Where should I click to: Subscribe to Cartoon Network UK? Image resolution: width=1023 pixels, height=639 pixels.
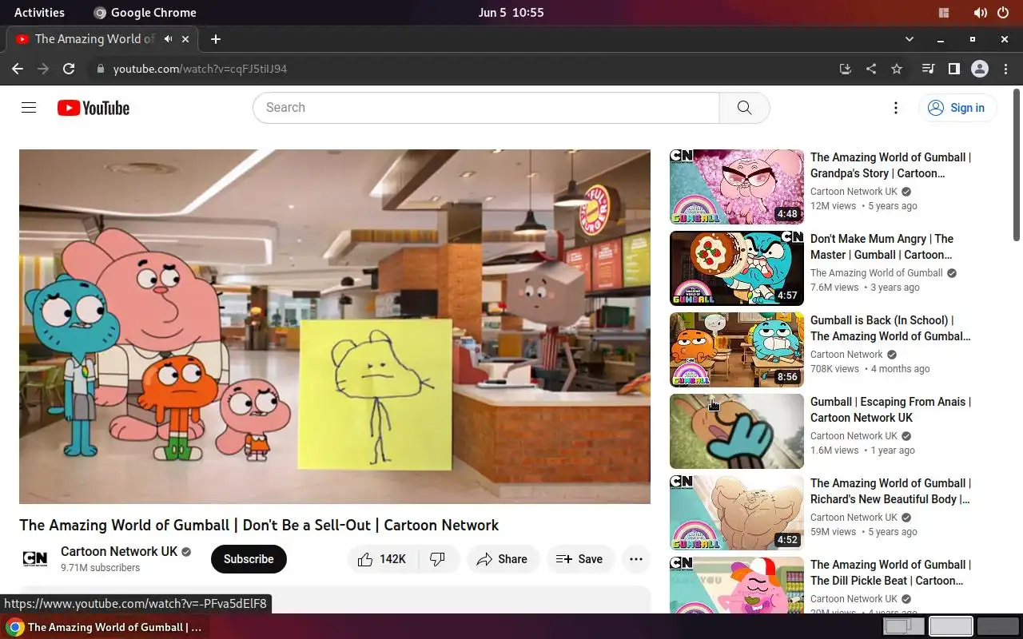(249, 559)
